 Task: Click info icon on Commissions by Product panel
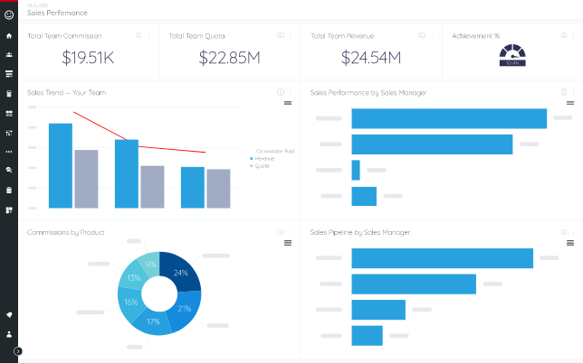281,232
